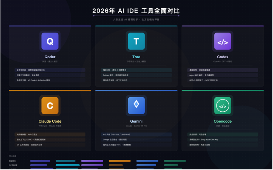273x170 pixels.
Task: Click Qoder's 'VS Code / JetBrains' feature row
Action: pos(50,80)
